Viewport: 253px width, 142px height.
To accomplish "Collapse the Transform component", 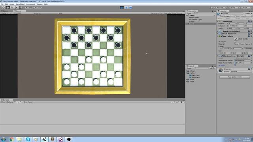I will tap(217, 21).
